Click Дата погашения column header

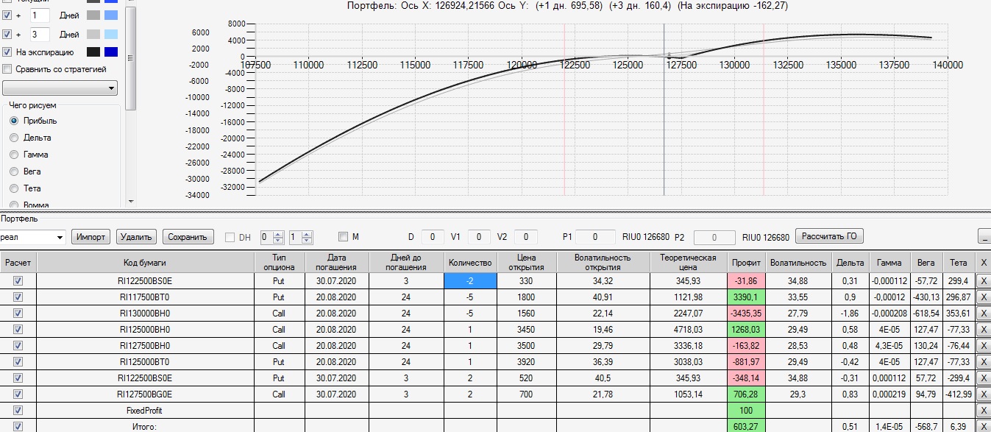tap(336, 262)
